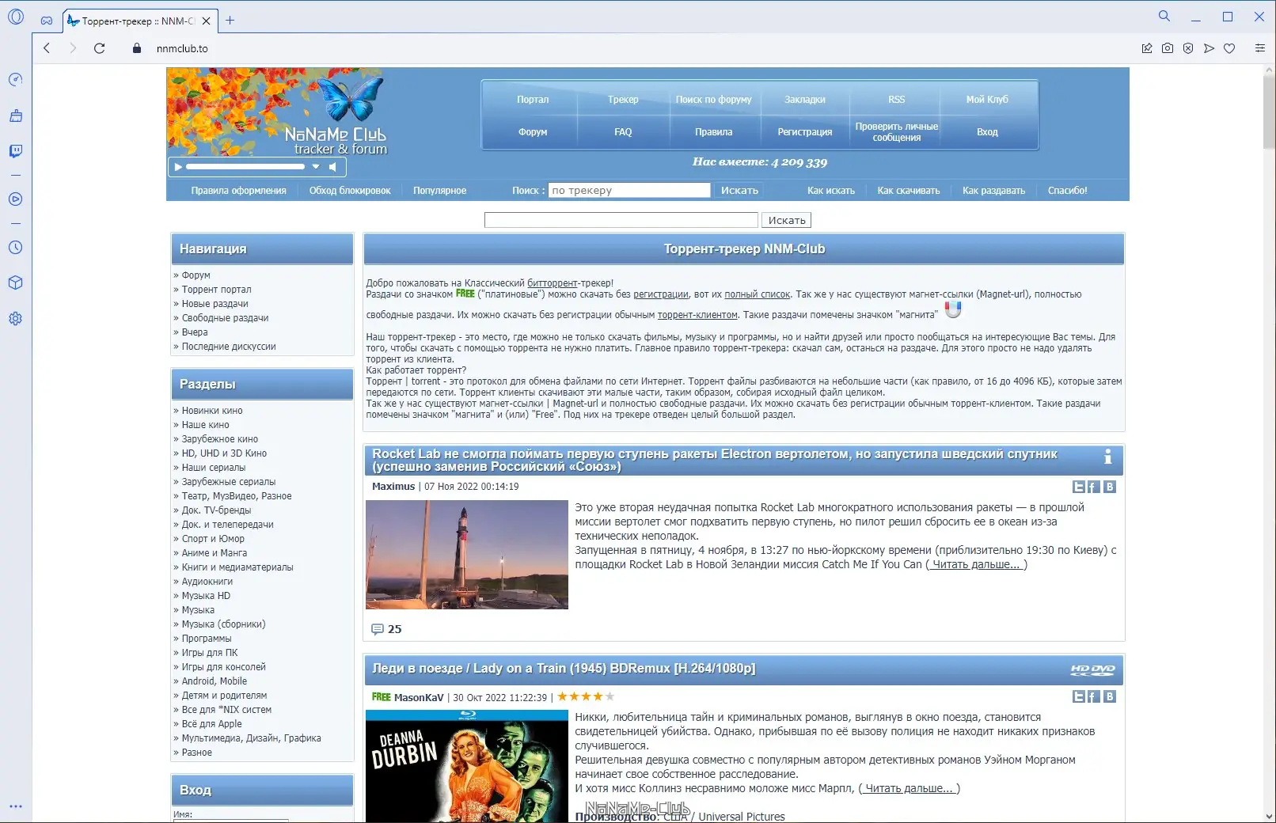Share Rocket Lab post on Facebook
This screenshot has height=823, width=1276.
1093,487
